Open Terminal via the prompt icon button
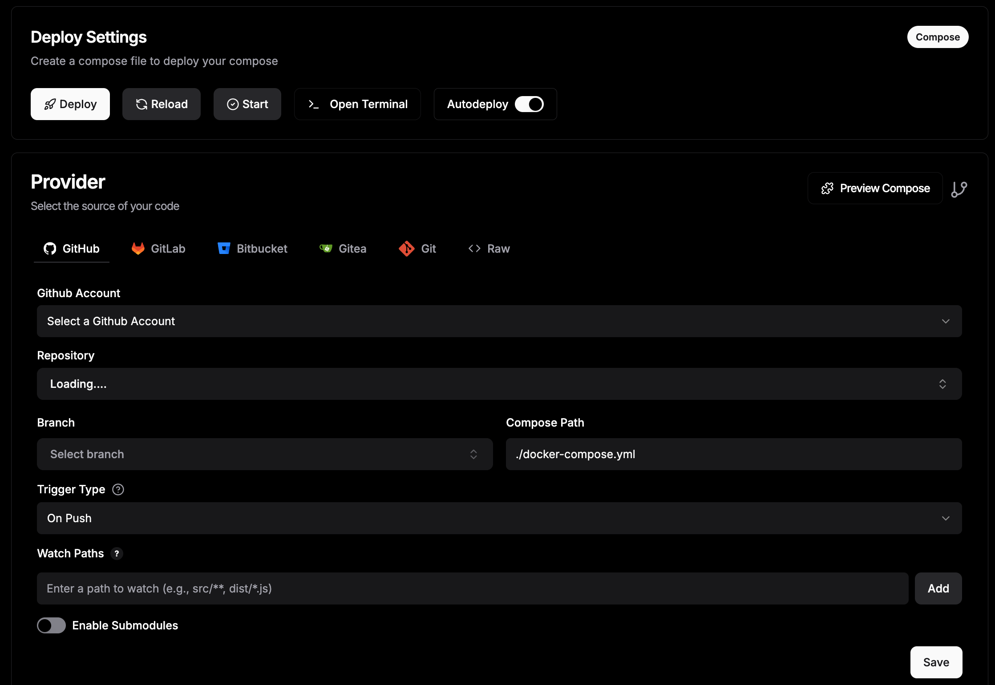 coord(357,104)
